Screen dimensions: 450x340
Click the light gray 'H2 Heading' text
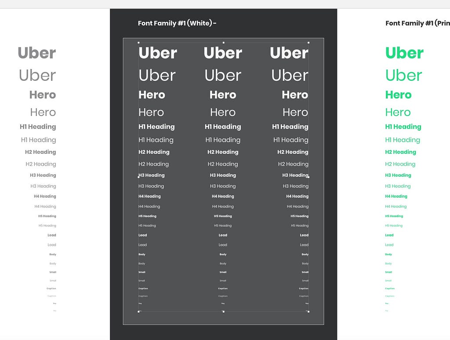(x=41, y=164)
